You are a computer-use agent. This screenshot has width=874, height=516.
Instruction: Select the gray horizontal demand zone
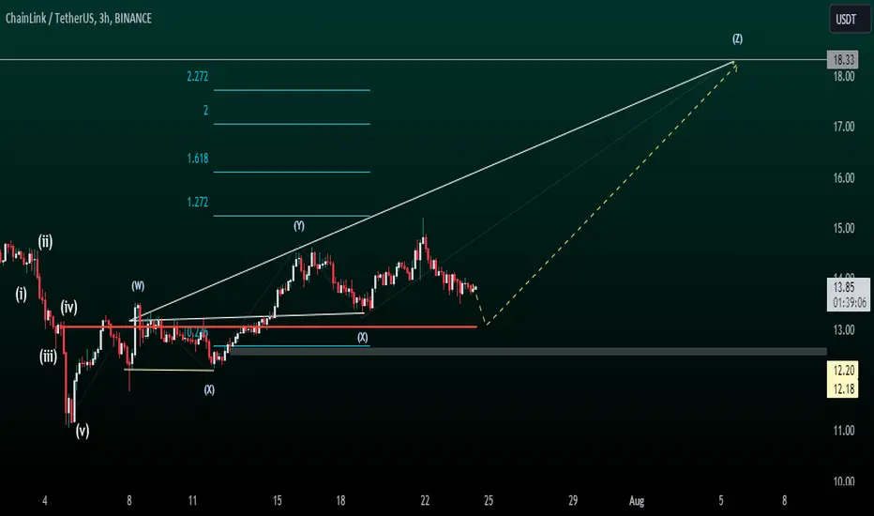tap(528, 352)
